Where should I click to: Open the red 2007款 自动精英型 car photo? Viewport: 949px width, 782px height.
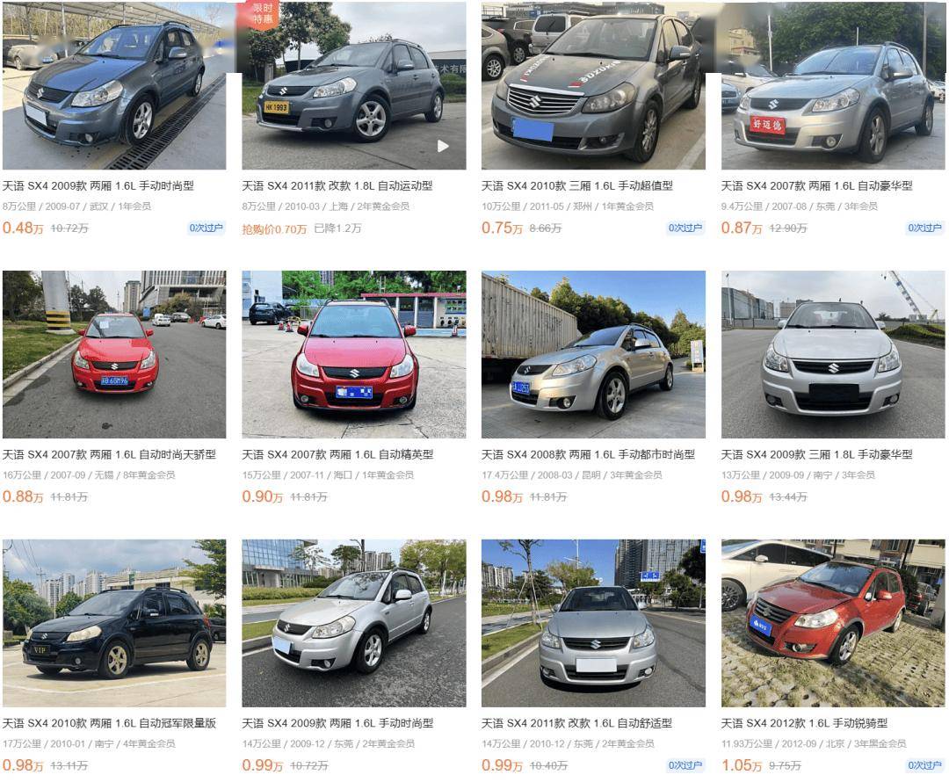point(354,354)
